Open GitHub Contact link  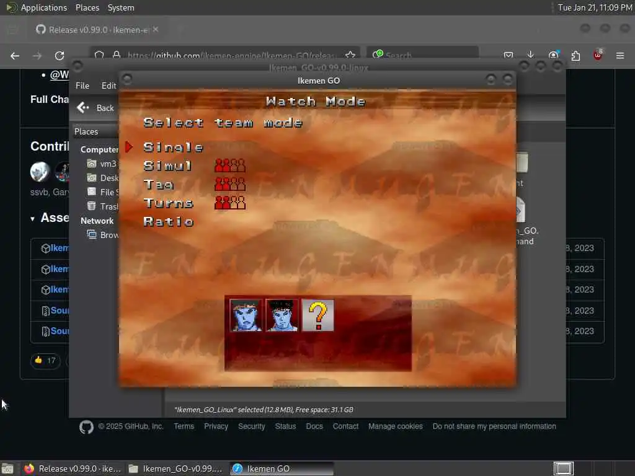pos(345,426)
